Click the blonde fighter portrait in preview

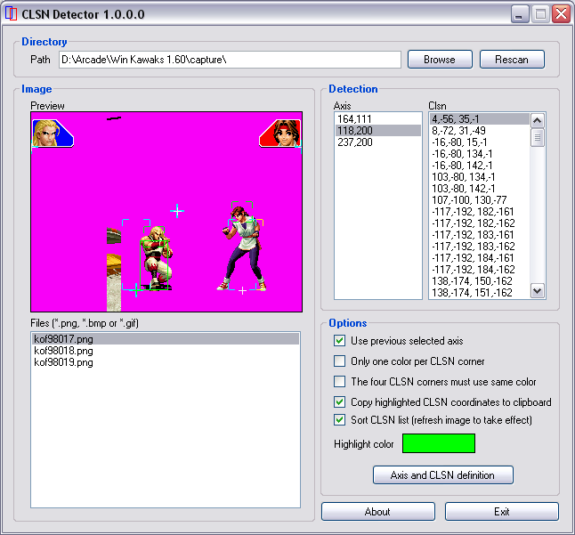pos(49,134)
